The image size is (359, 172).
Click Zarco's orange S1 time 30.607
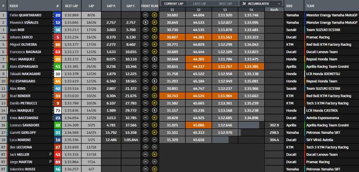172,37
